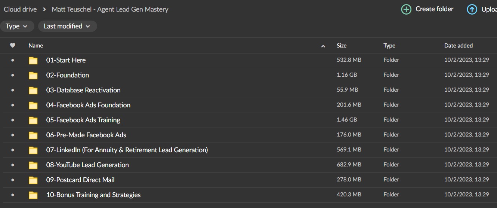Open 04-Facebook Ads Foundation folder name

(88, 105)
